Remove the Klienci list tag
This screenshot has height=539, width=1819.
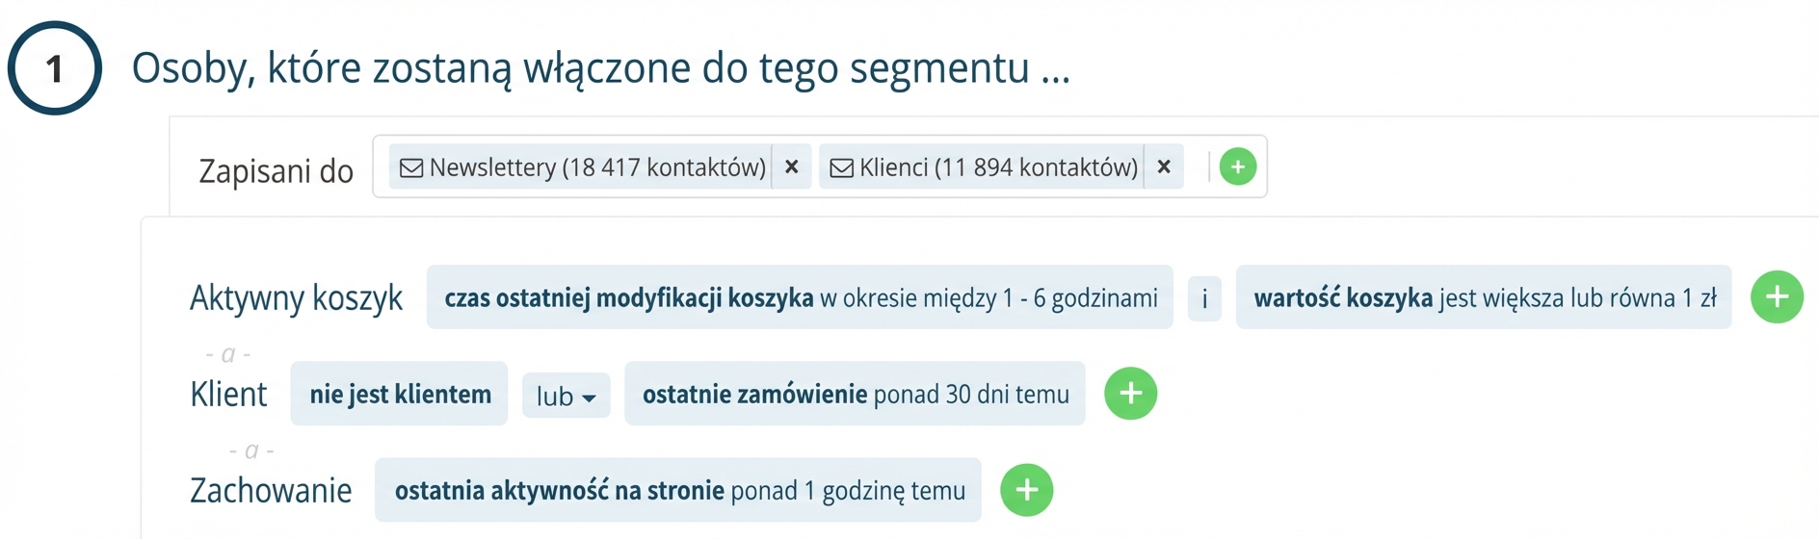1164,167
